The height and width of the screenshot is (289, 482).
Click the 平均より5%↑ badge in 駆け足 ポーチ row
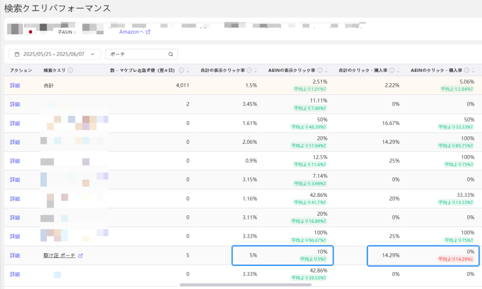click(x=313, y=259)
